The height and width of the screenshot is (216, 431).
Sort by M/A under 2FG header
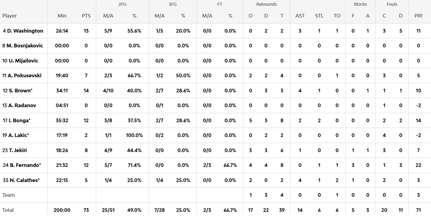point(108,16)
